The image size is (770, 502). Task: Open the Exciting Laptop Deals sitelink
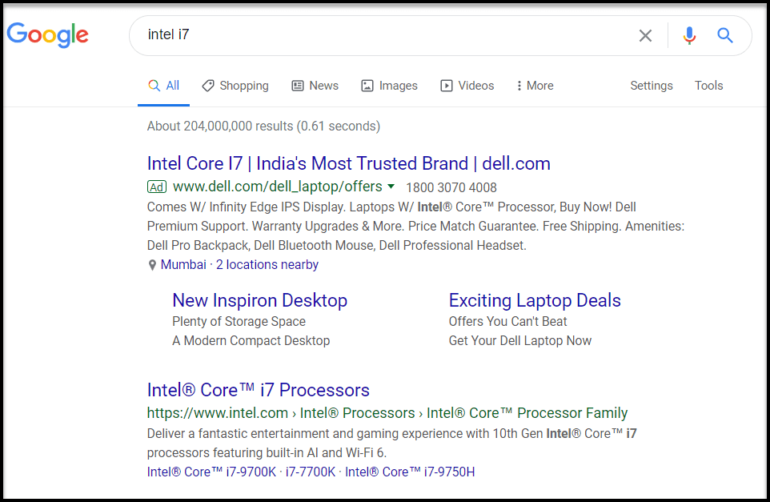coord(535,300)
